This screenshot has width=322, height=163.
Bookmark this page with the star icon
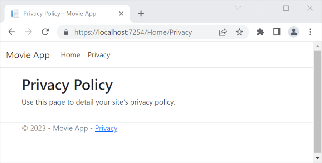click(x=239, y=32)
